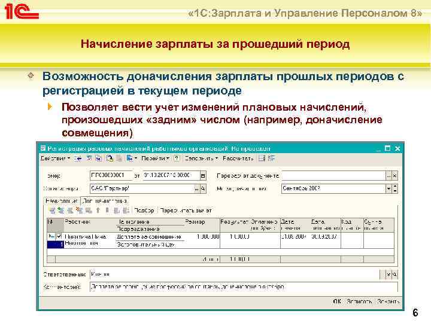Maximize the document registration window
The width and height of the screenshot is (431, 323).
coord(388,148)
